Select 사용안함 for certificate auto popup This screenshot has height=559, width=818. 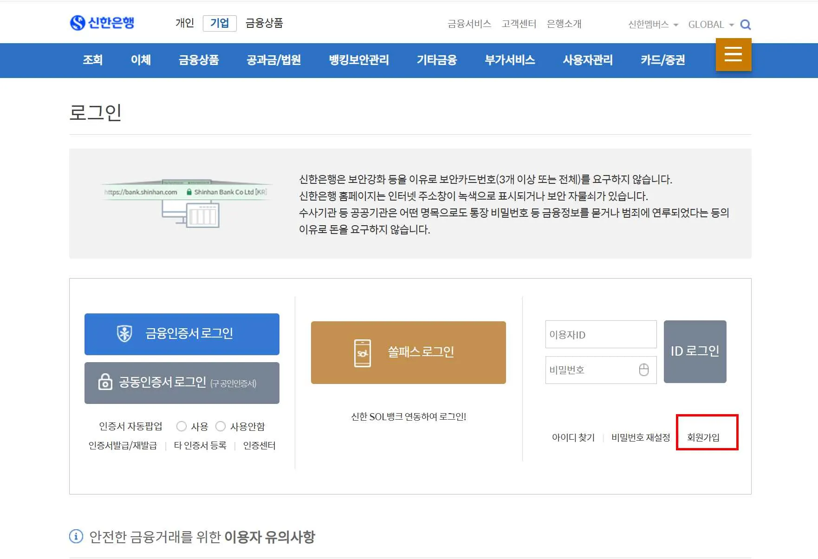[x=221, y=426]
